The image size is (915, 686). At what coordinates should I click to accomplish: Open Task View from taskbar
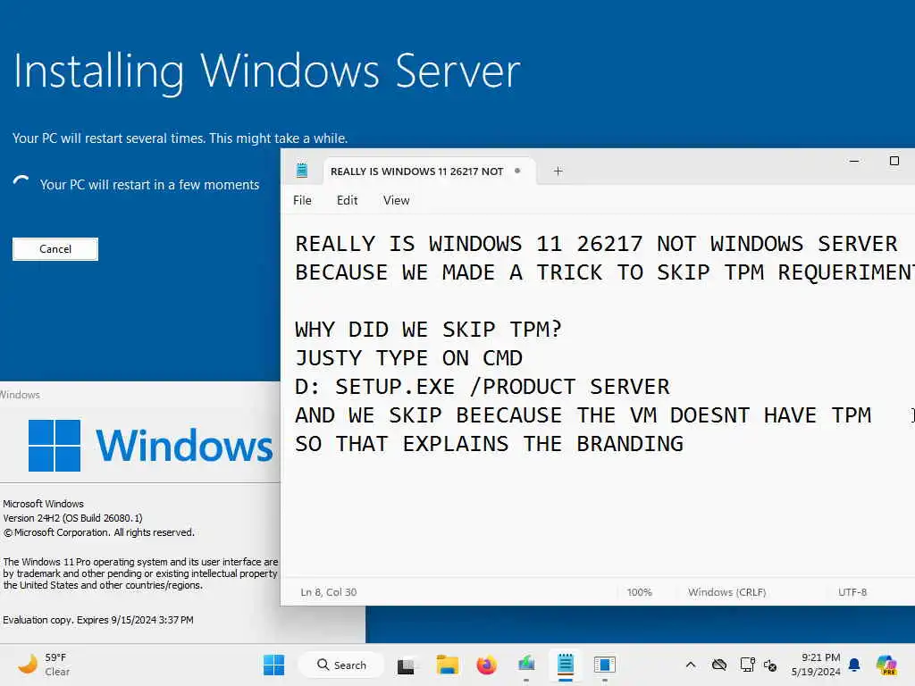(x=407, y=665)
